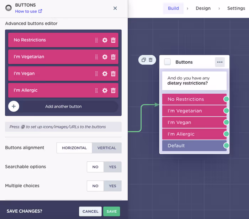Click drag handle of I'm Vegan row
This screenshot has width=249, height=219.
pos(96,74)
